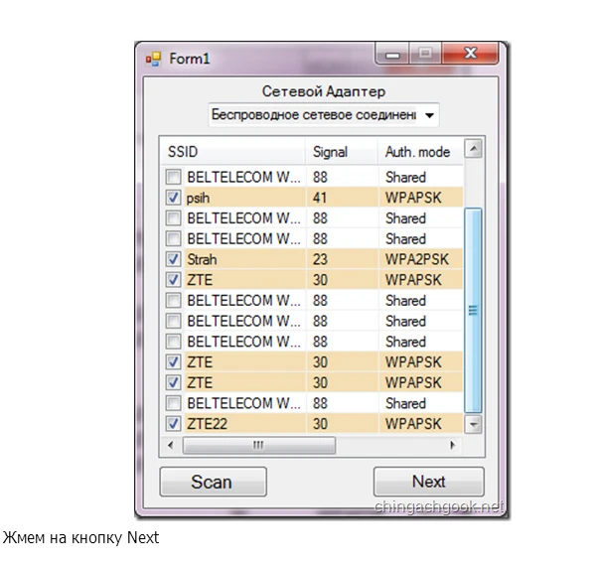The height and width of the screenshot is (569, 595).
Task: Check BELTELECOM checkbox directly below psih
Action: pyautogui.click(x=174, y=218)
